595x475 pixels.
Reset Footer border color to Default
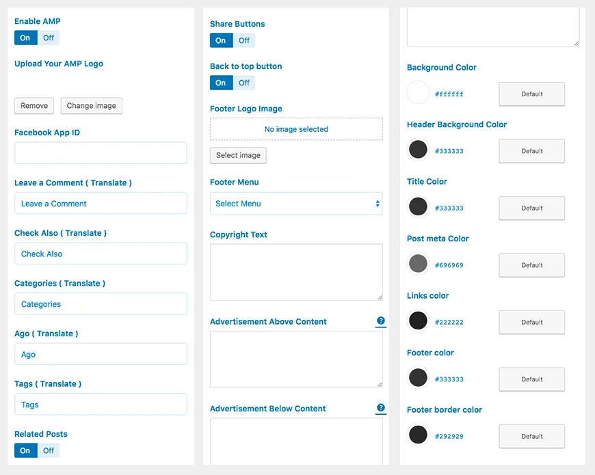click(531, 437)
